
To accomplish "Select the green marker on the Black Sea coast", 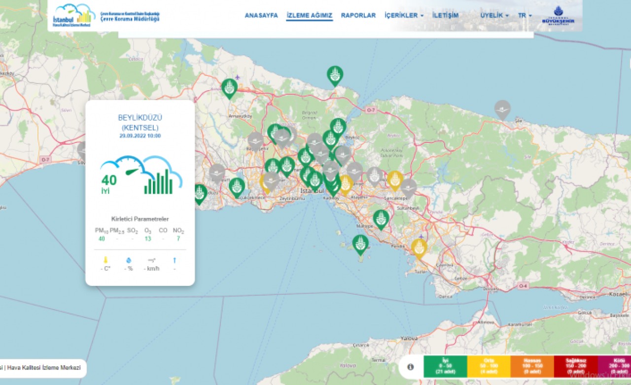I will 335,75.
